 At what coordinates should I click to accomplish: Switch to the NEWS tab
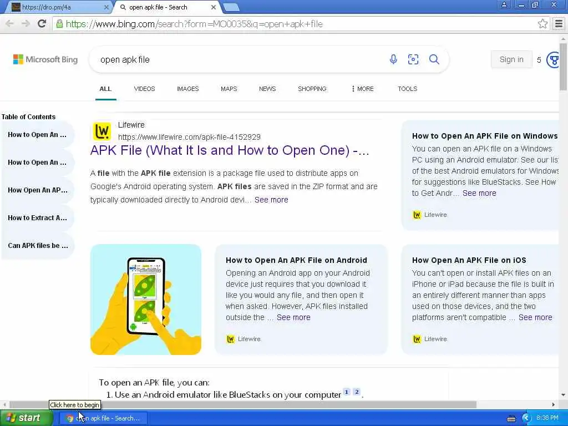point(267,89)
